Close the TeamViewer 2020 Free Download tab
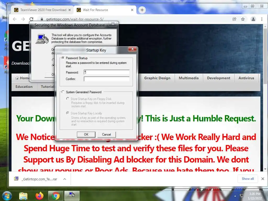 click(70, 10)
